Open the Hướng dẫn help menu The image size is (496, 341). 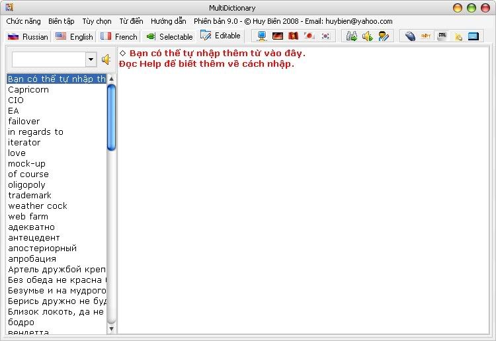click(x=168, y=21)
